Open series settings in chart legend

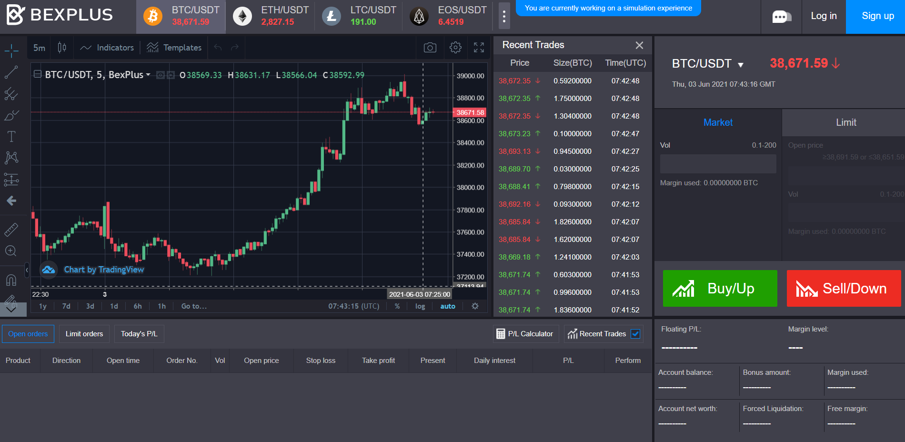pyautogui.click(x=171, y=75)
